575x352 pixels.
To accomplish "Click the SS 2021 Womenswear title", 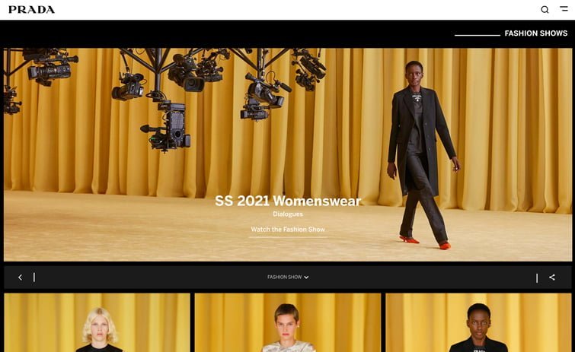I will [288, 201].
